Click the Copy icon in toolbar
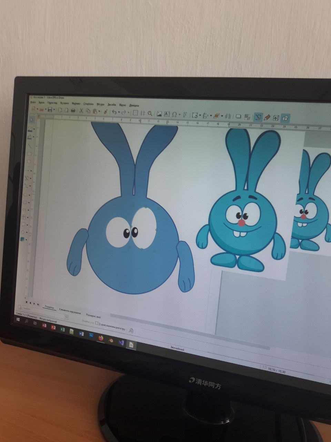The height and width of the screenshot is (442, 331). (x=88, y=111)
